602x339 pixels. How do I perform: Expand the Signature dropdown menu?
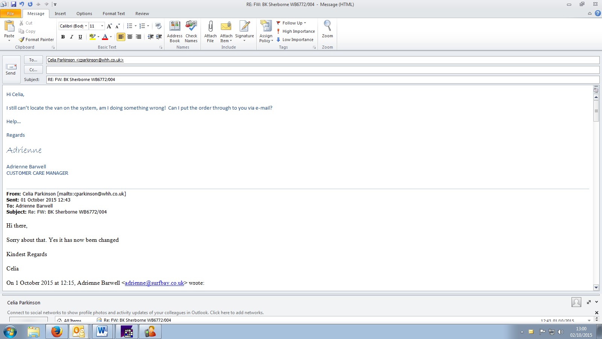click(x=245, y=41)
